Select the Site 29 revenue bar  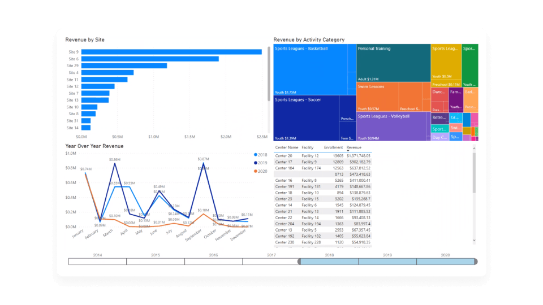click(x=124, y=66)
